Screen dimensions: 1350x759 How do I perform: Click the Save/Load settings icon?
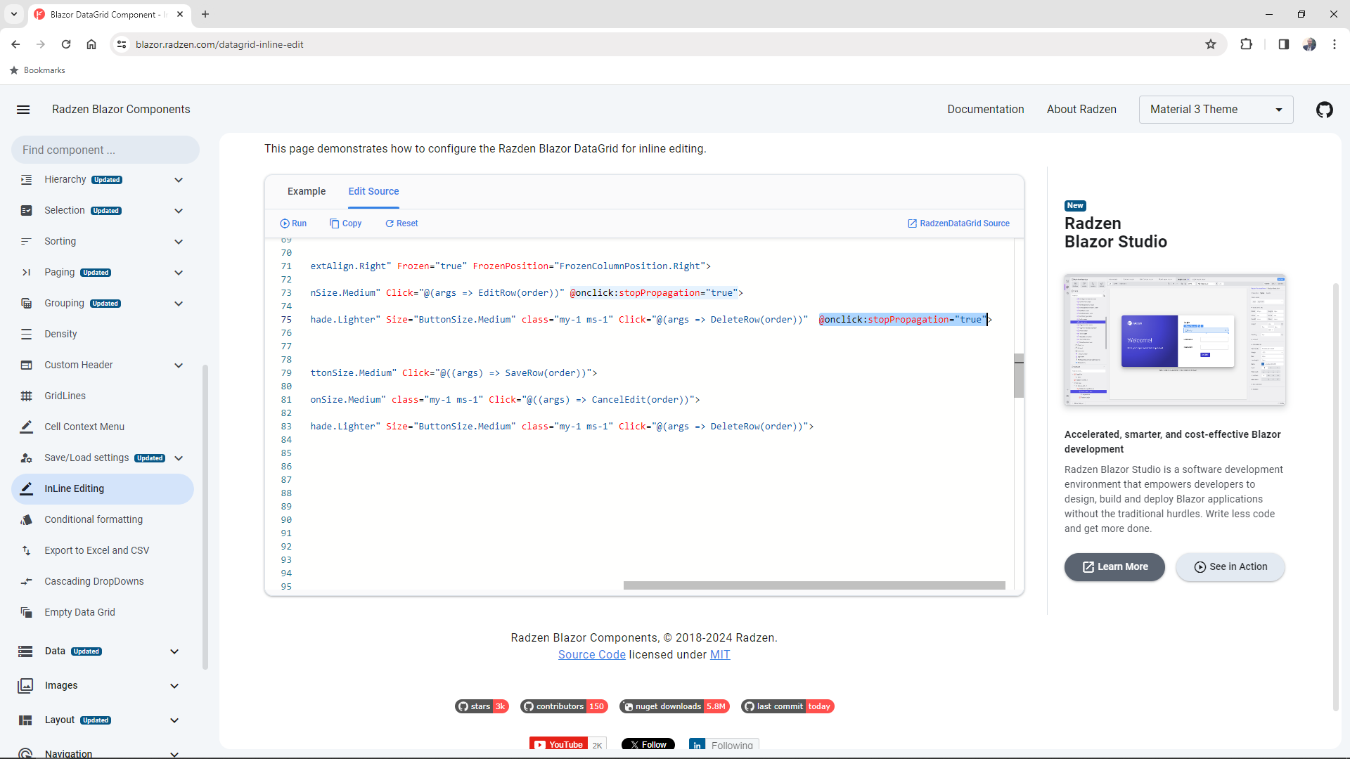click(x=26, y=458)
